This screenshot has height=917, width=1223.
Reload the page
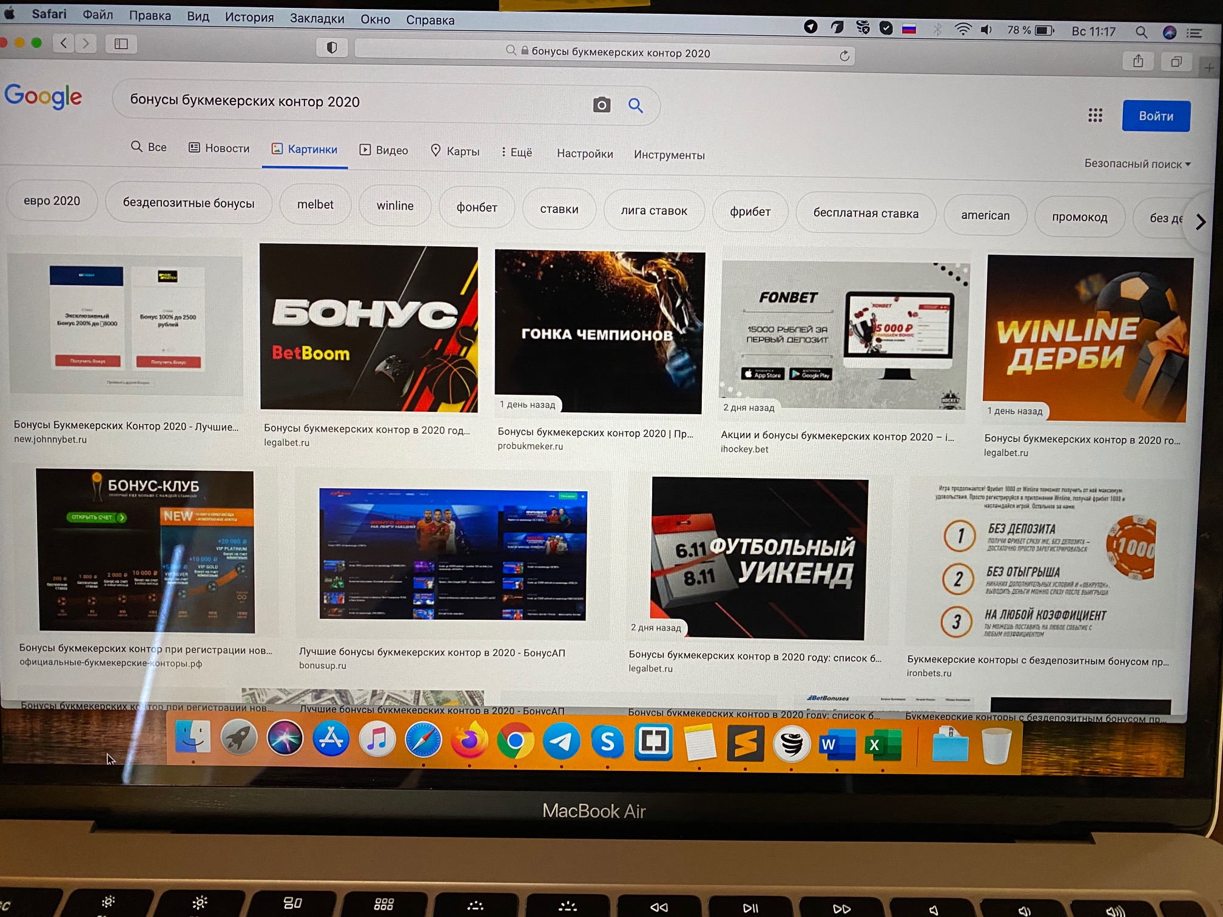point(844,56)
